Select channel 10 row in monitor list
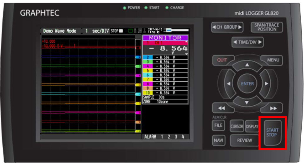The width and height of the screenshot is (304, 163). click(165, 93)
